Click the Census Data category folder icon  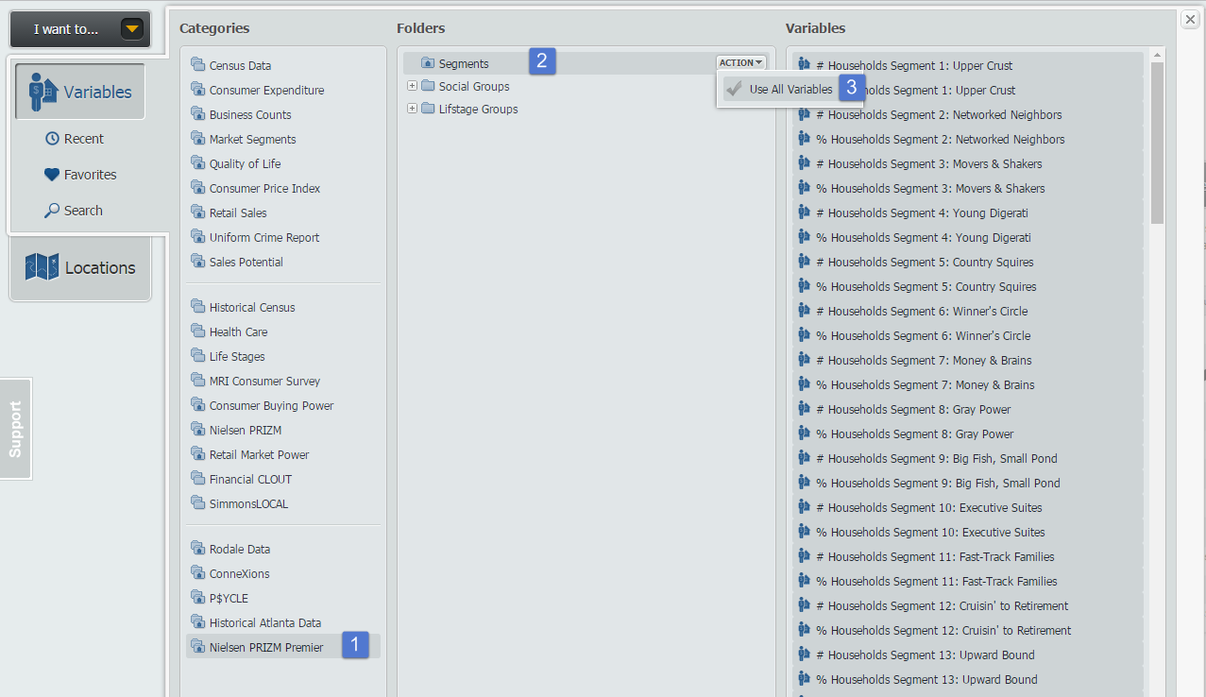click(197, 64)
